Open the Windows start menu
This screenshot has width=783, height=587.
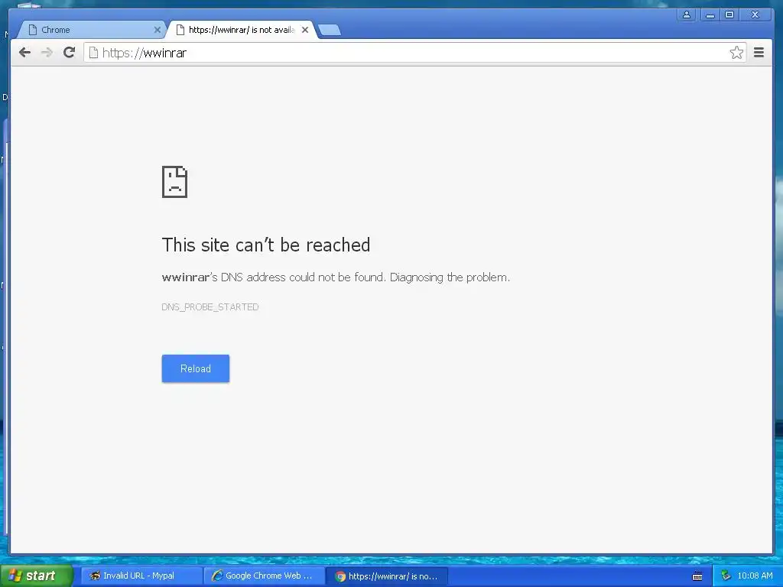(x=37, y=576)
